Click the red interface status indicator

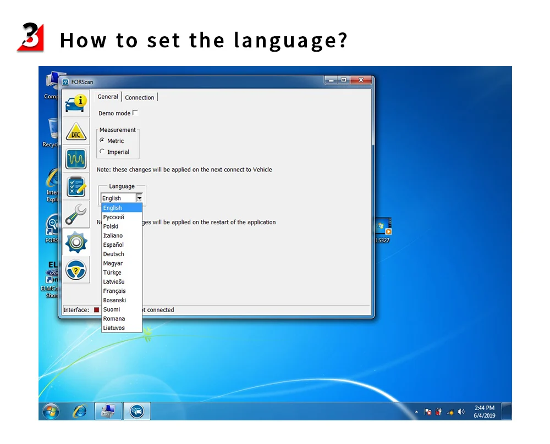pos(96,310)
